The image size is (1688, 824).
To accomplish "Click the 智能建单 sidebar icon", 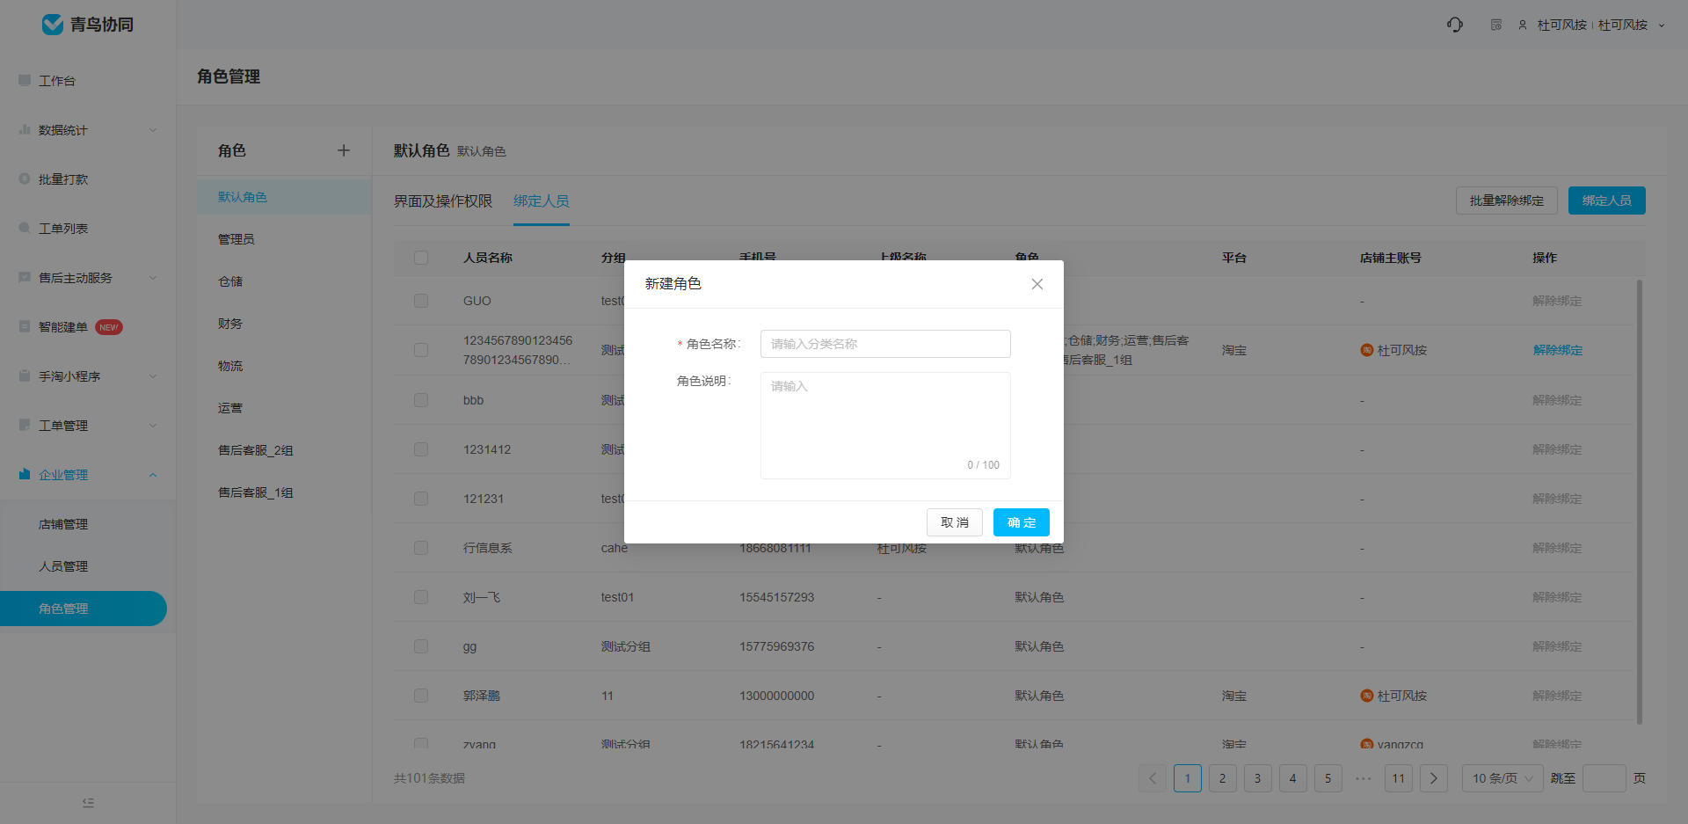I will point(25,326).
